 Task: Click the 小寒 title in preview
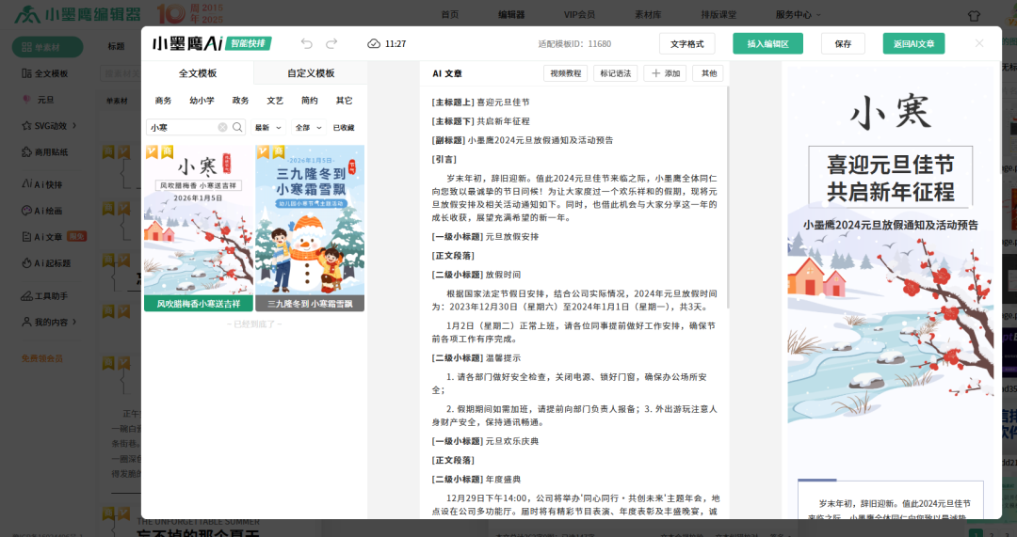[891, 111]
